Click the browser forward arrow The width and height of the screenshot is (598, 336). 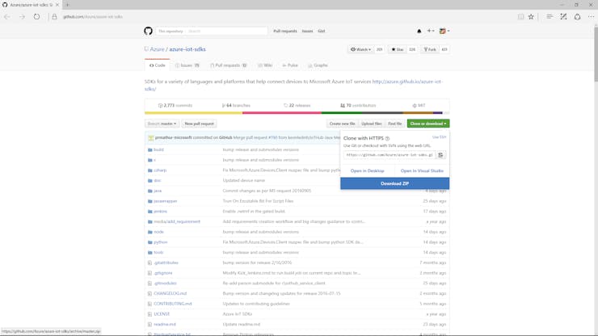(22, 17)
